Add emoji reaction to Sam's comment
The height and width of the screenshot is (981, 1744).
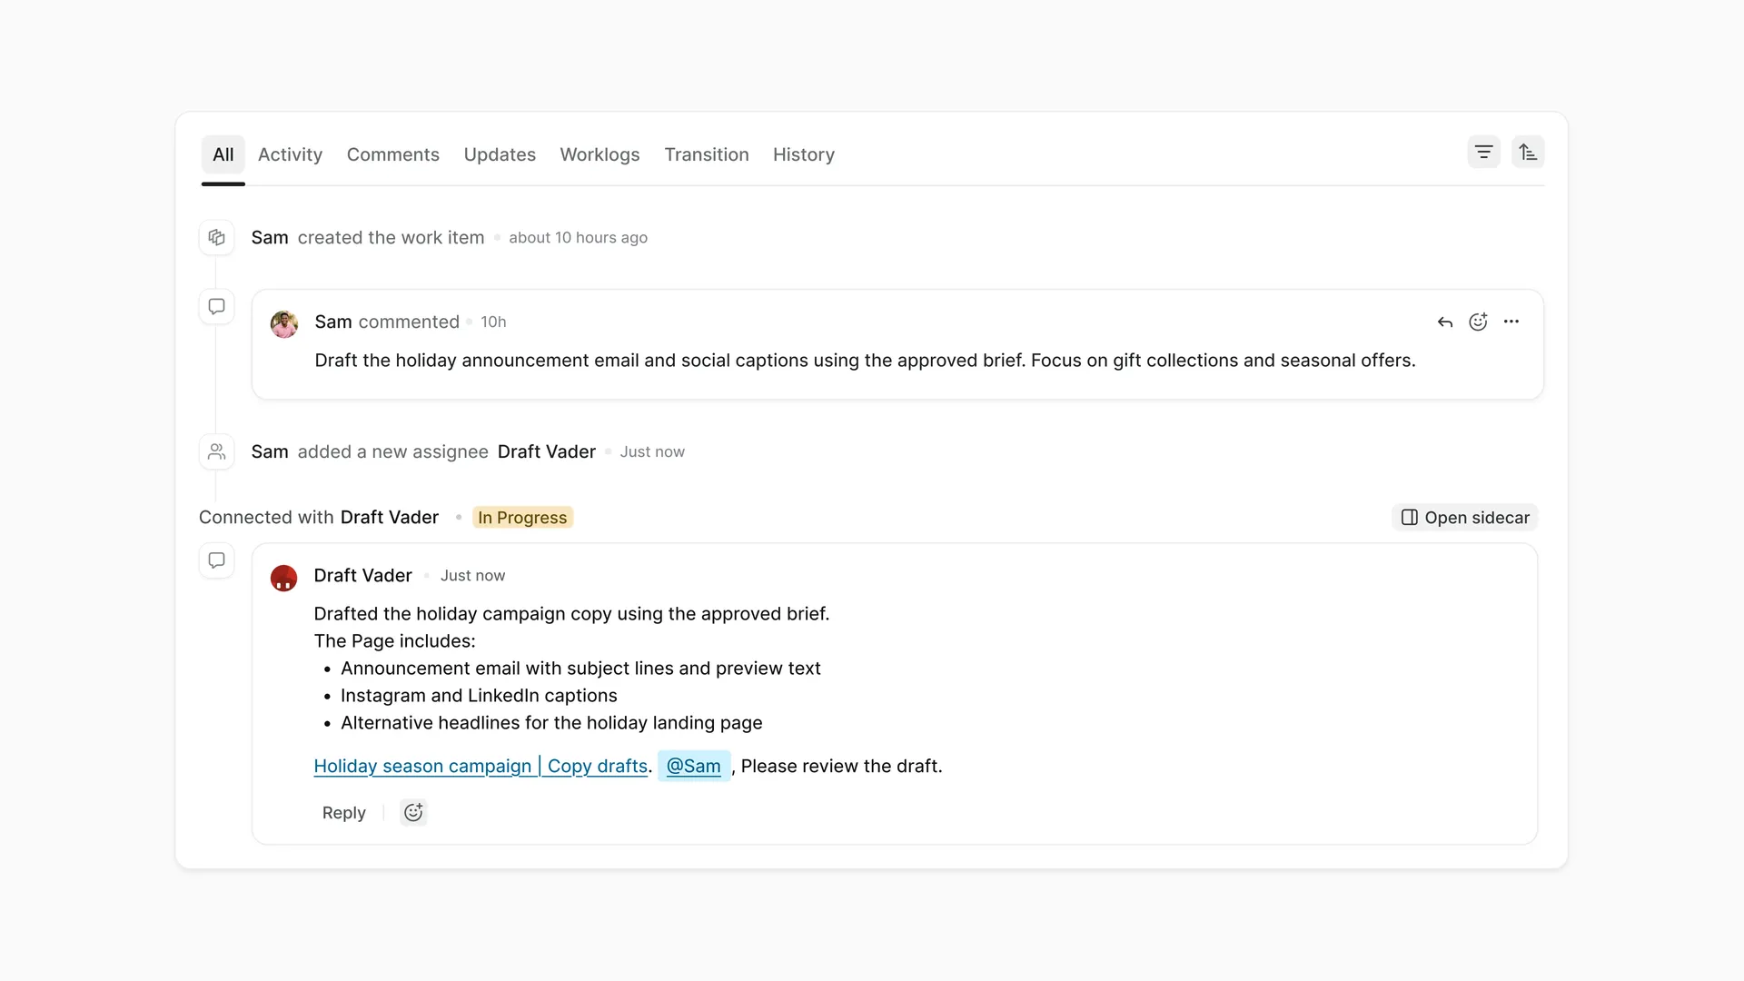tap(1478, 322)
